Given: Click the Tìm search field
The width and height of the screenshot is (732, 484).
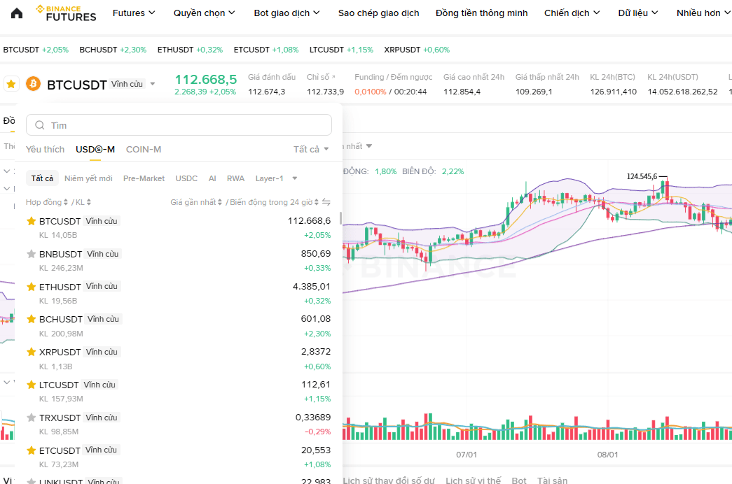Looking at the screenshot, I should [179, 125].
